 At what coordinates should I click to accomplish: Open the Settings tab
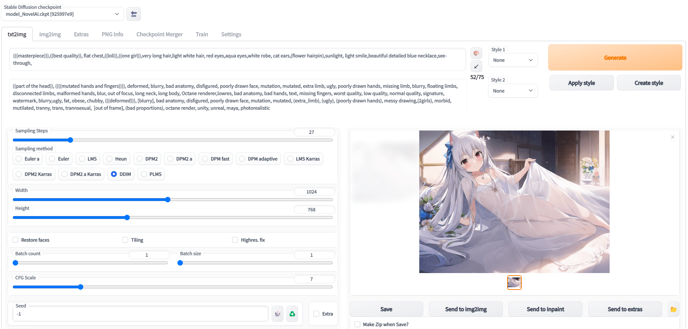point(231,34)
